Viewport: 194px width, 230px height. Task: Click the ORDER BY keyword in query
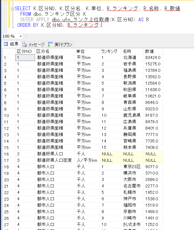(28, 25)
